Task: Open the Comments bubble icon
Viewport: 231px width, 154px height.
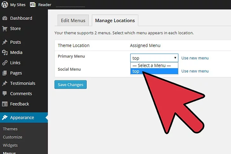Action: click(x=5, y=93)
